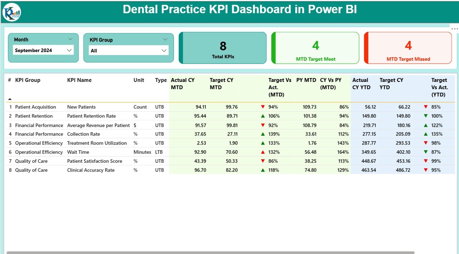Screen dimensions: 459x254
Task: Click red up arrow in Wait Time MTD
Action: (x=263, y=152)
